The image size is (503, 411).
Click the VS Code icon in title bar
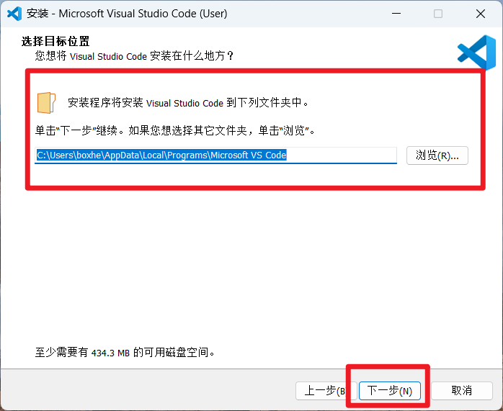[x=14, y=14]
